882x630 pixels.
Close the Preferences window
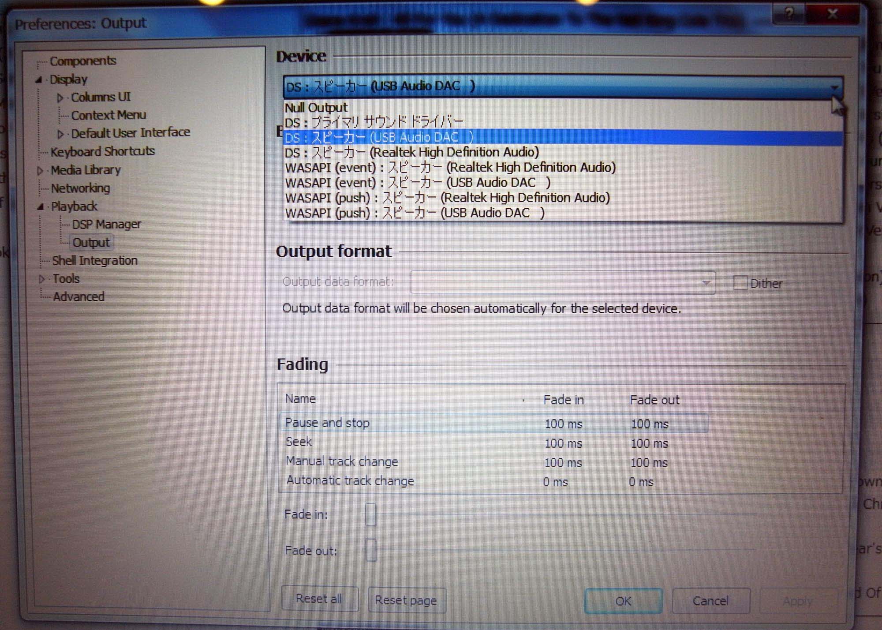coord(833,15)
